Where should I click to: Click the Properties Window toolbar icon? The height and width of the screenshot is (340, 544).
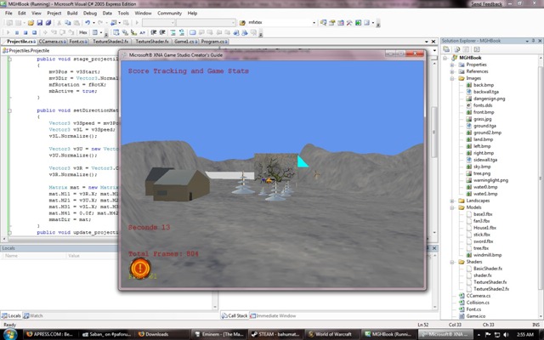tap(332, 23)
